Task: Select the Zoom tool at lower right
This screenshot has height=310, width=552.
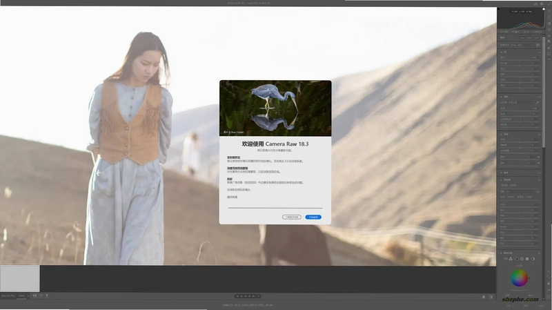Action: click(549, 278)
